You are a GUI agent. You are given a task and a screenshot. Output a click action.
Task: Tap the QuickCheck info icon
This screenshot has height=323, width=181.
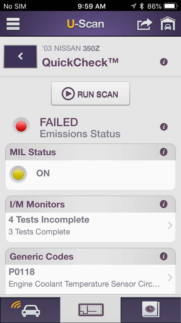(164, 62)
